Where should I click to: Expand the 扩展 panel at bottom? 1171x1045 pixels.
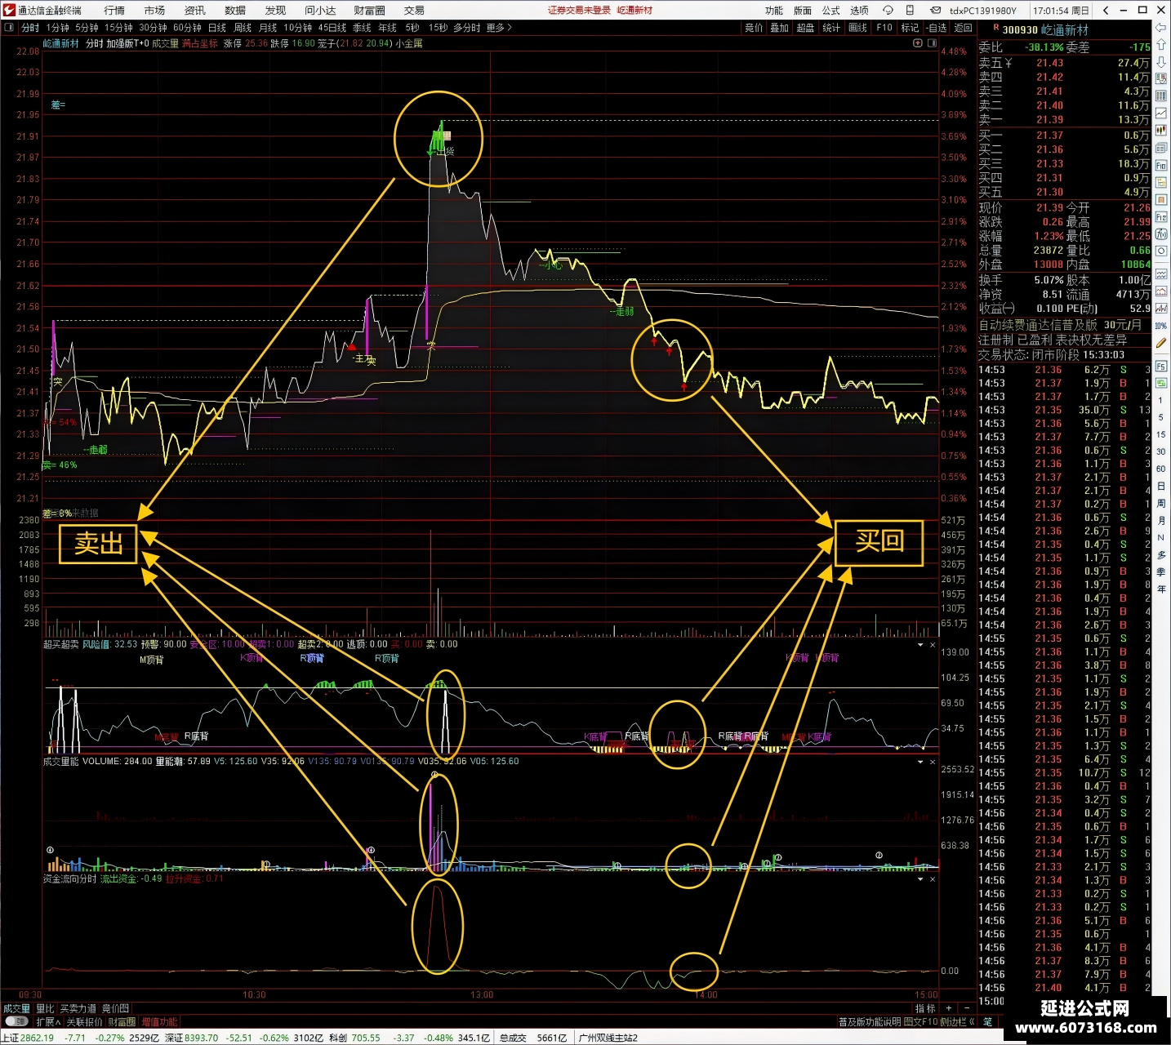[x=48, y=1021]
